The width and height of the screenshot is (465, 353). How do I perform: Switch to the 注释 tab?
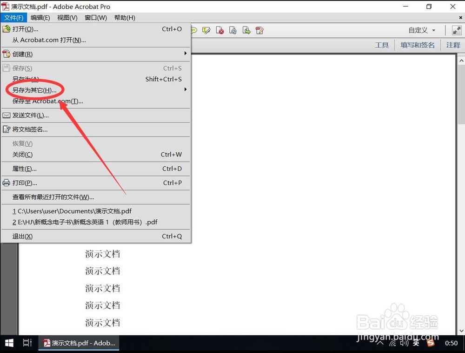click(453, 45)
